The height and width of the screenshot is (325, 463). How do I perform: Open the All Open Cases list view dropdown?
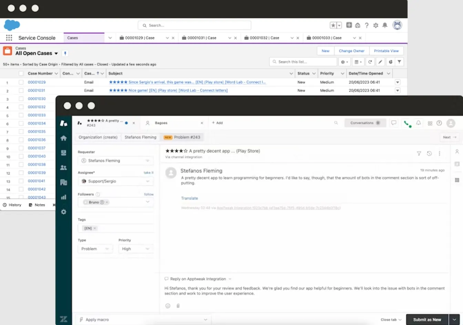click(56, 53)
